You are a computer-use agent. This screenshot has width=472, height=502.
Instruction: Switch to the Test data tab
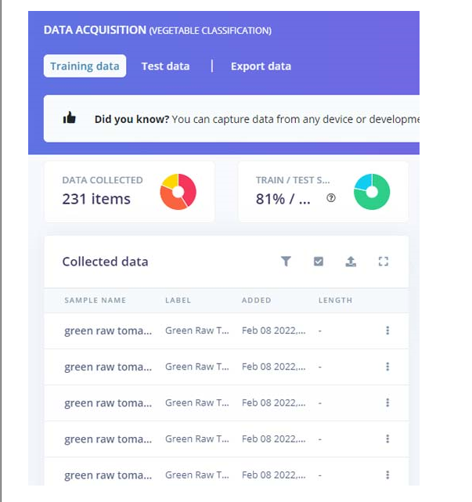[165, 66]
